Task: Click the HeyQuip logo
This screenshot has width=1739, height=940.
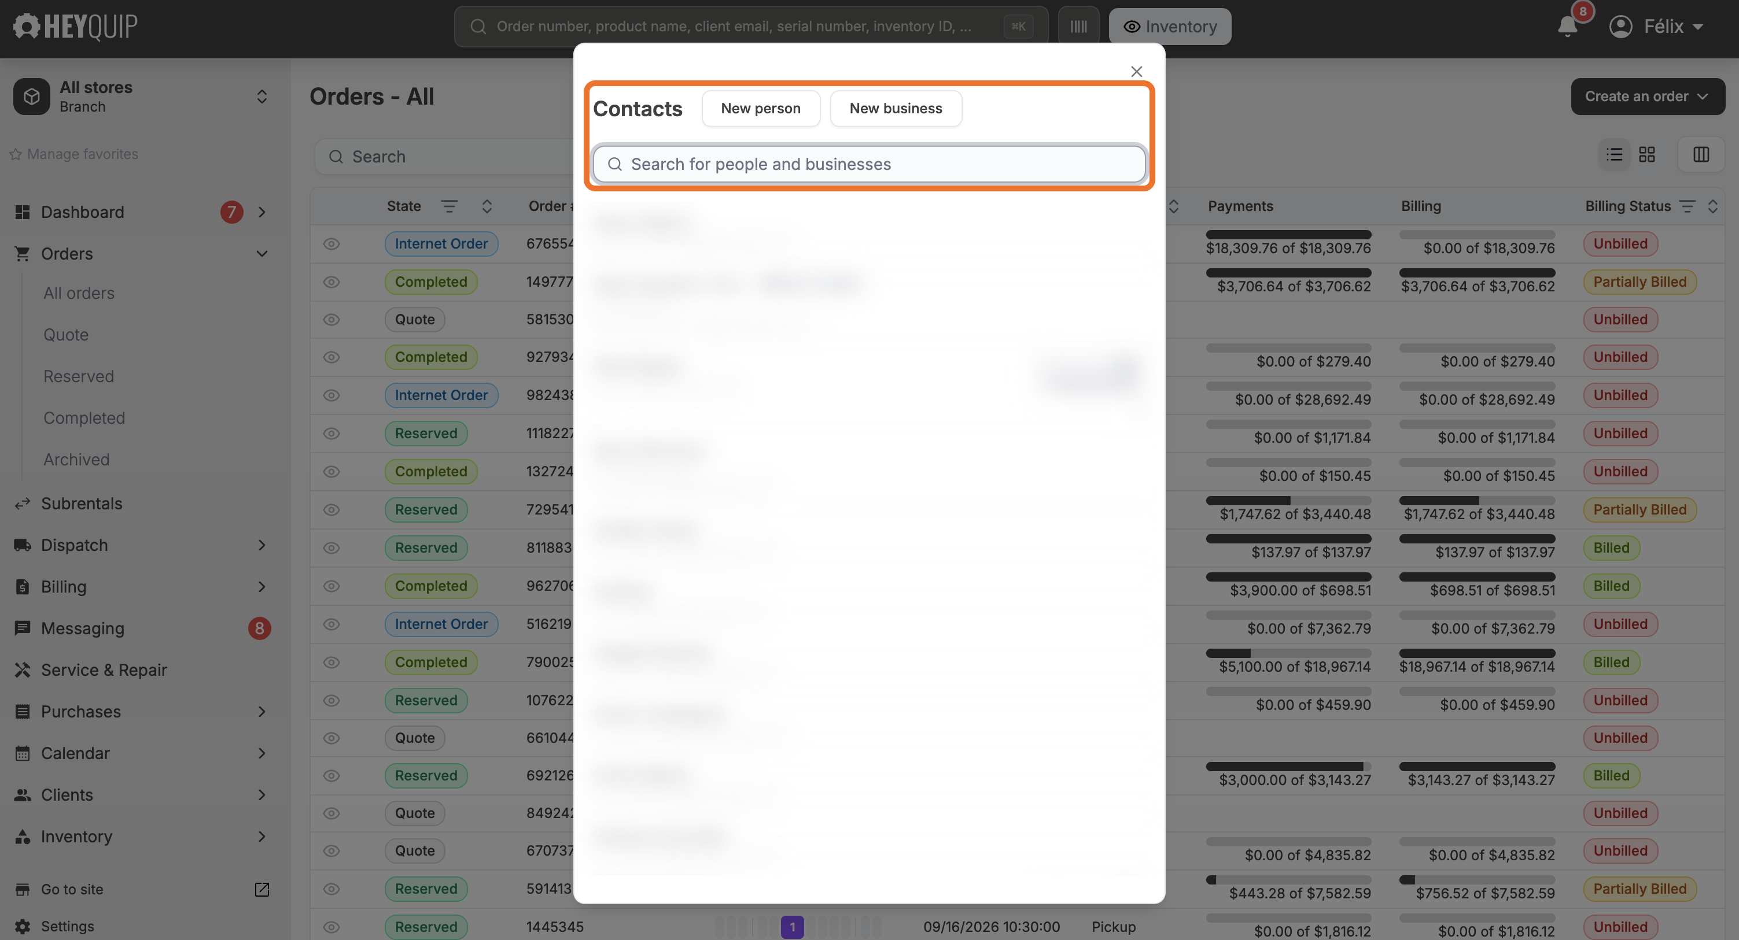Action: coord(76,27)
